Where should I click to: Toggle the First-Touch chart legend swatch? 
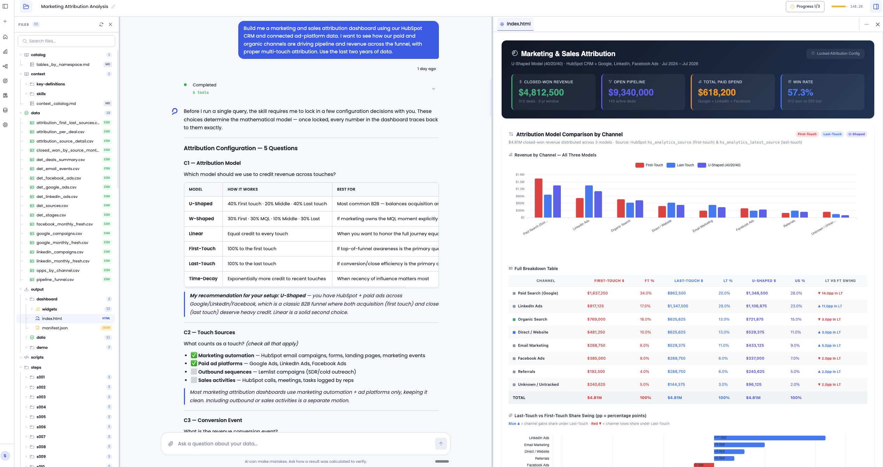640,165
